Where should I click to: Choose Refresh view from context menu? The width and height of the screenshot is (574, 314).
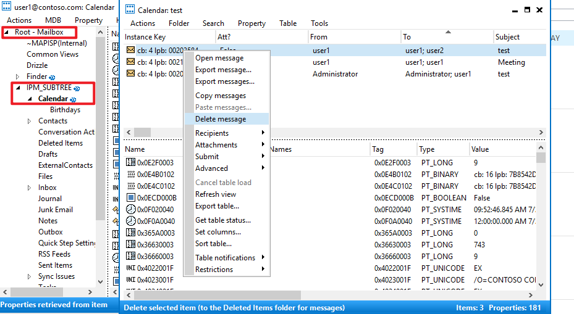click(227, 194)
